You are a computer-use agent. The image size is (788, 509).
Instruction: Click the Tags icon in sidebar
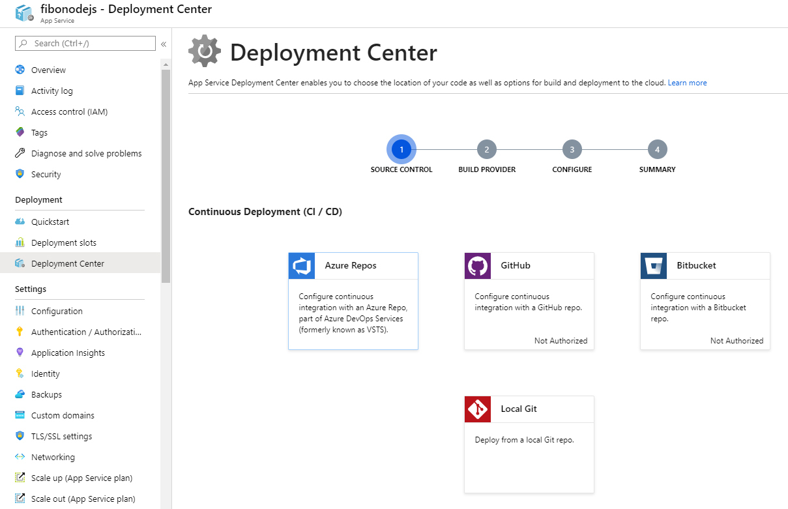20,133
